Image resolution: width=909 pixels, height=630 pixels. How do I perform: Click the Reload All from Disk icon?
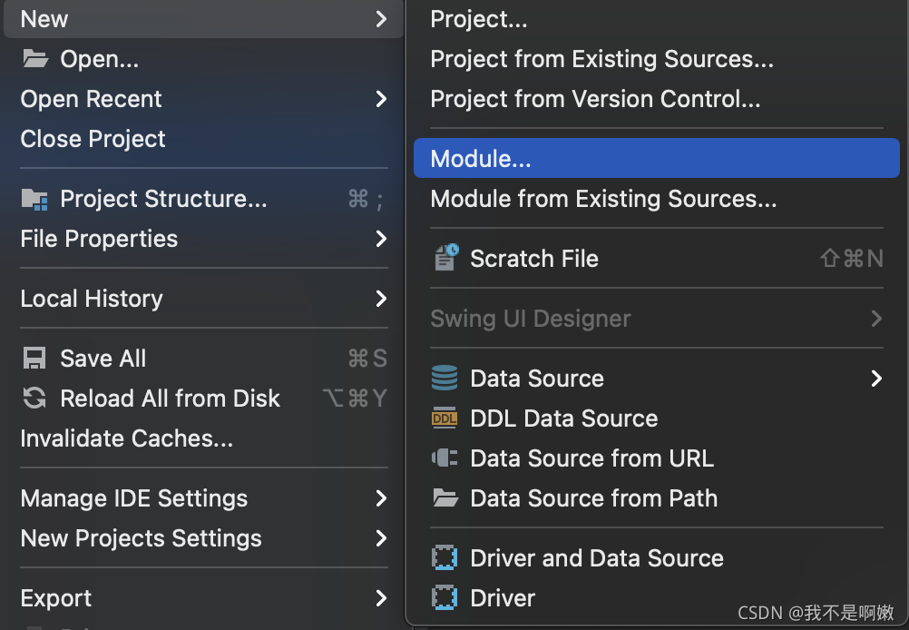click(x=34, y=399)
